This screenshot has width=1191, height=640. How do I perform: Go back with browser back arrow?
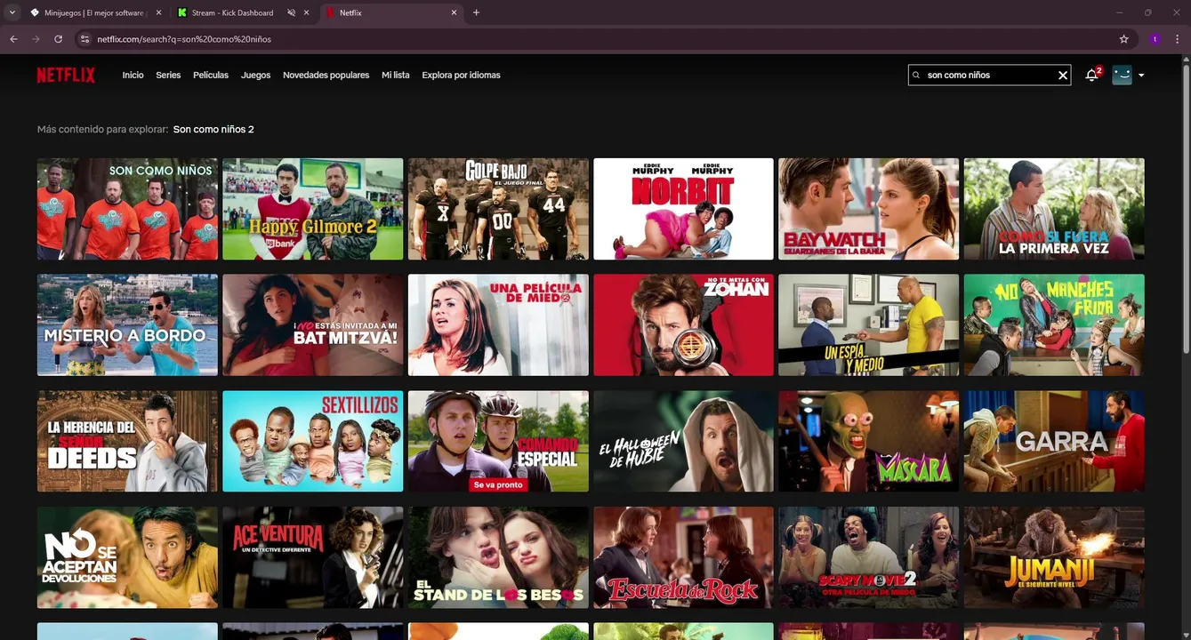tap(13, 39)
